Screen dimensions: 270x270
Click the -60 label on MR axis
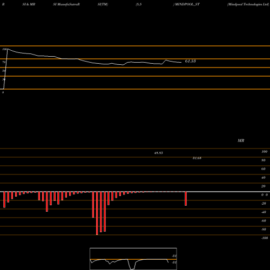pos(264,221)
